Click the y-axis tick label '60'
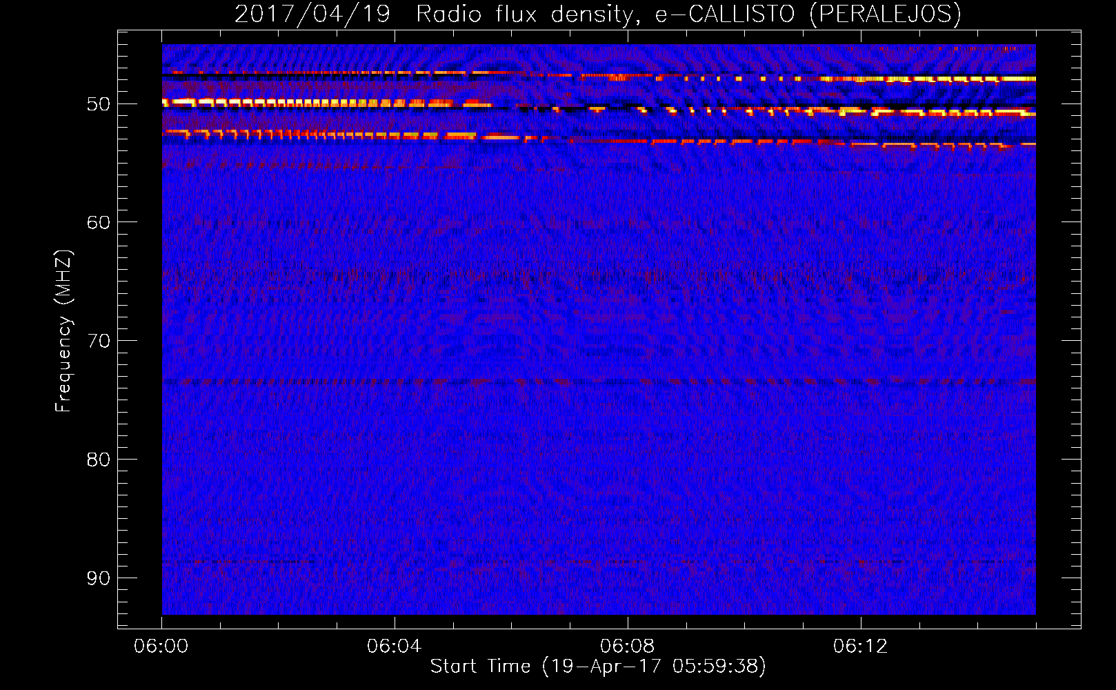 pos(99,222)
